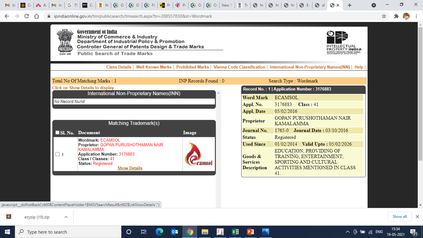Open PowerPoint from the taskbar
423x238 pixels.
click(250, 232)
